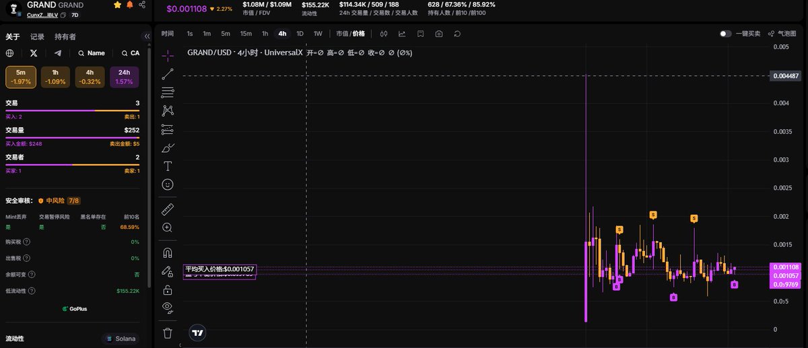
Task: Switch to 5m chart timeframe
Action: pyautogui.click(x=226, y=34)
